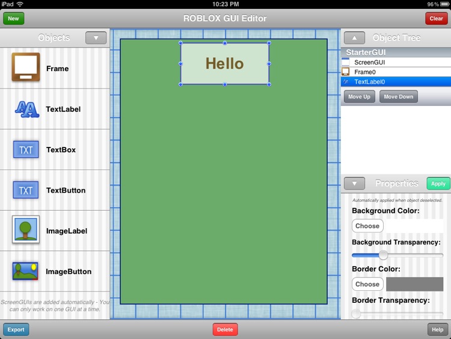Click the ScreenGUI row icon

coord(345,62)
